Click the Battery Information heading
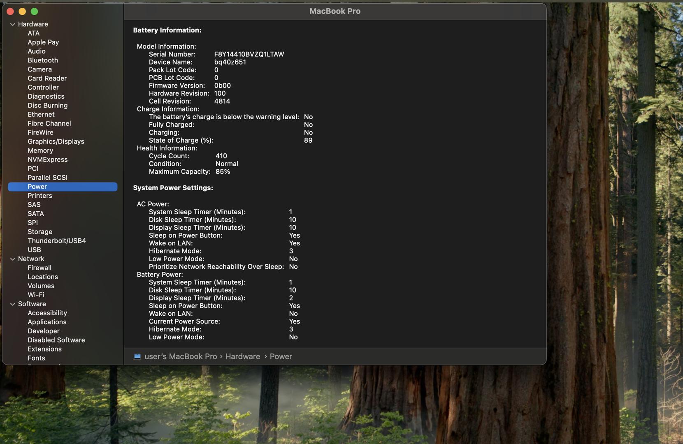The image size is (683, 444). coord(167,30)
